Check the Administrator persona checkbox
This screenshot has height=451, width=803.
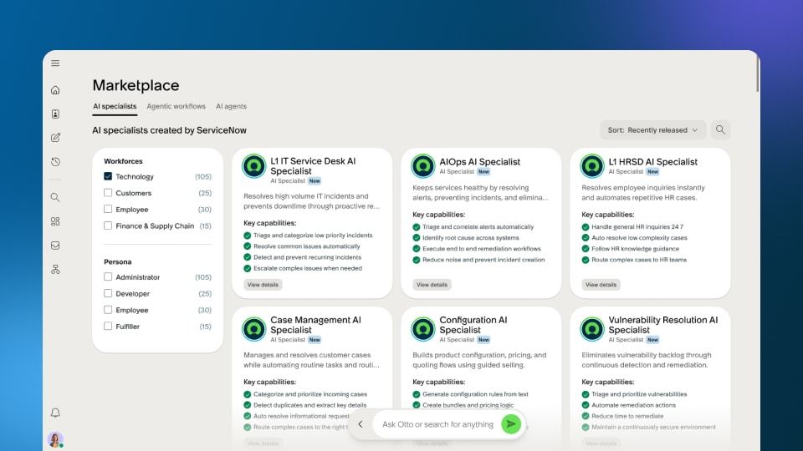[x=108, y=276]
